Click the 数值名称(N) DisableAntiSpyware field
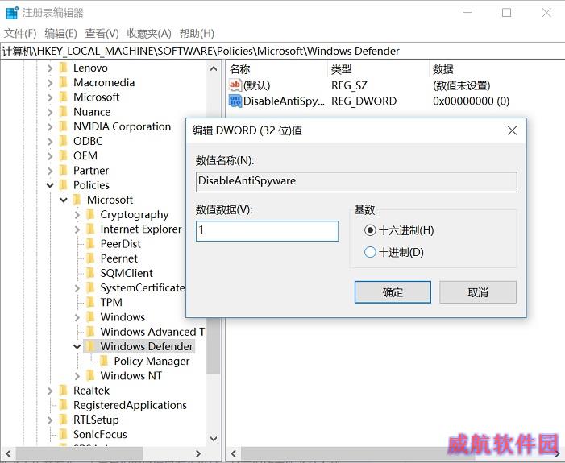Viewport: 565px width, 463px height. click(x=356, y=181)
